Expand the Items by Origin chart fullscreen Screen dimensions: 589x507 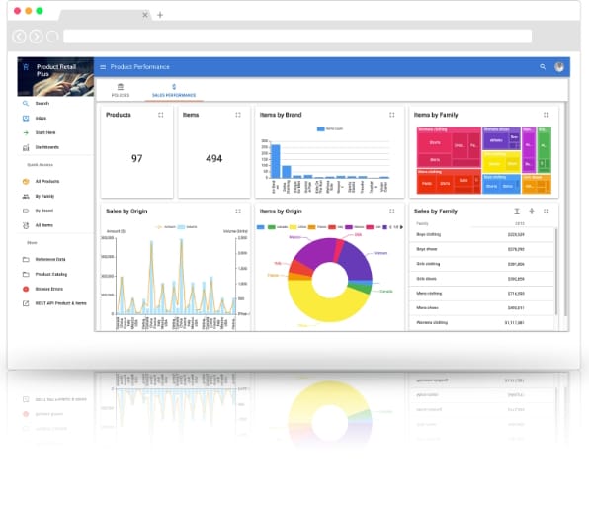pyautogui.click(x=392, y=211)
